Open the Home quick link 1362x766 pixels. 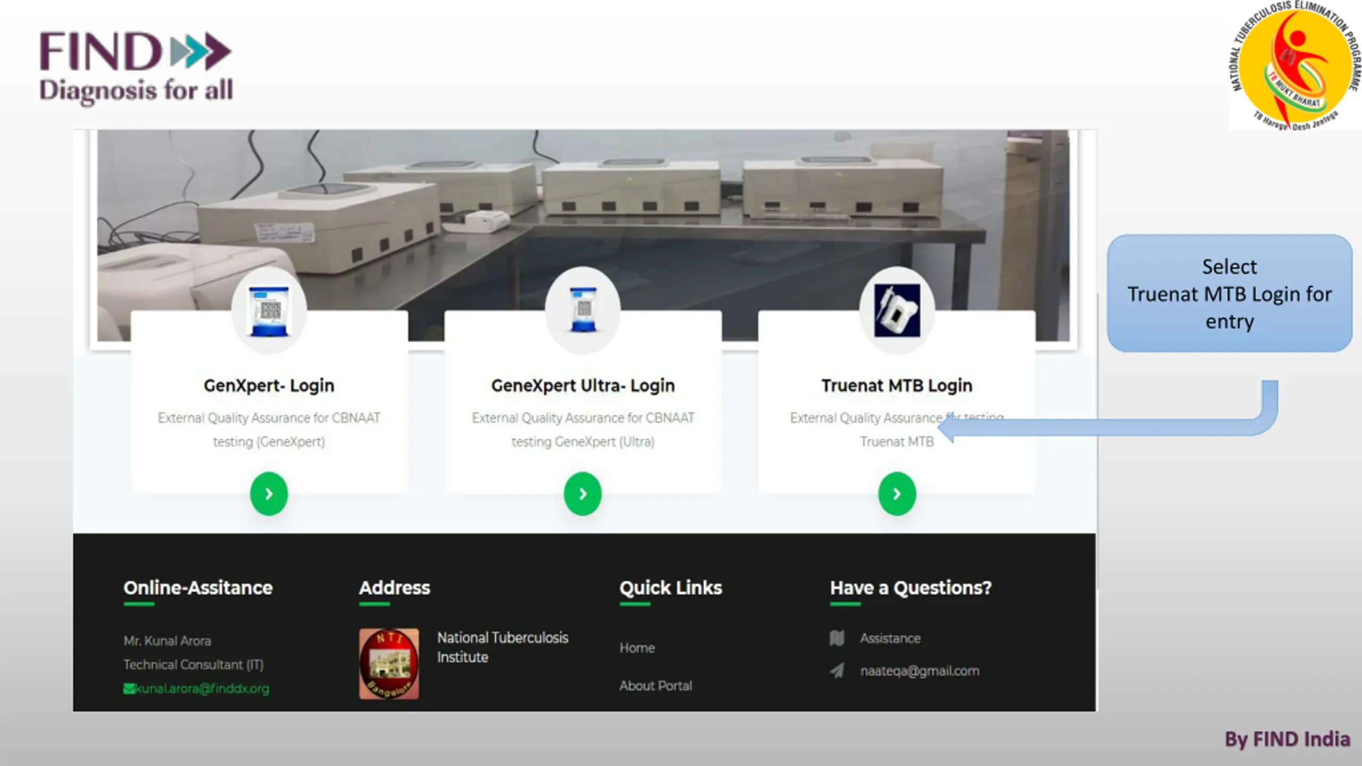click(x=637, y=648)
